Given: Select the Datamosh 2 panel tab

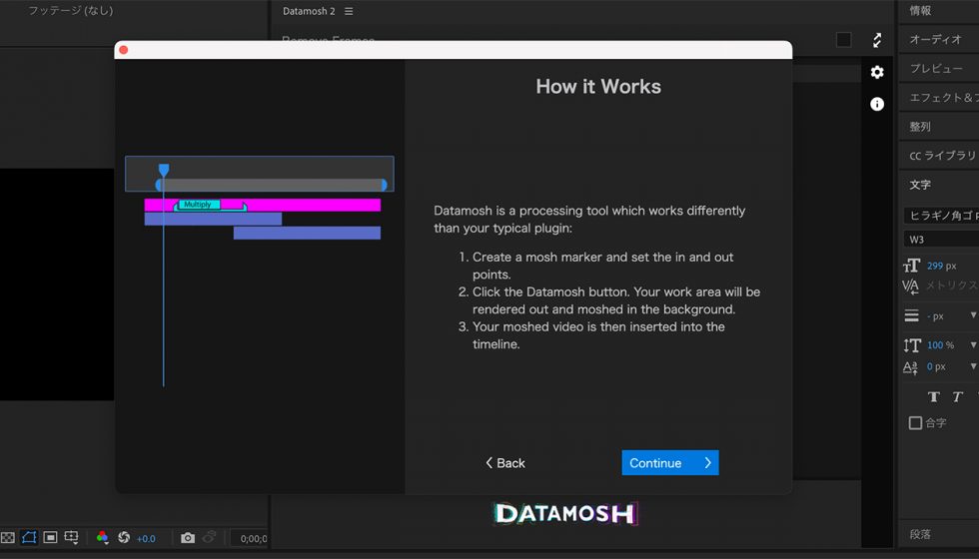Looking at the screenshot, I should click(x=309, y=11).
